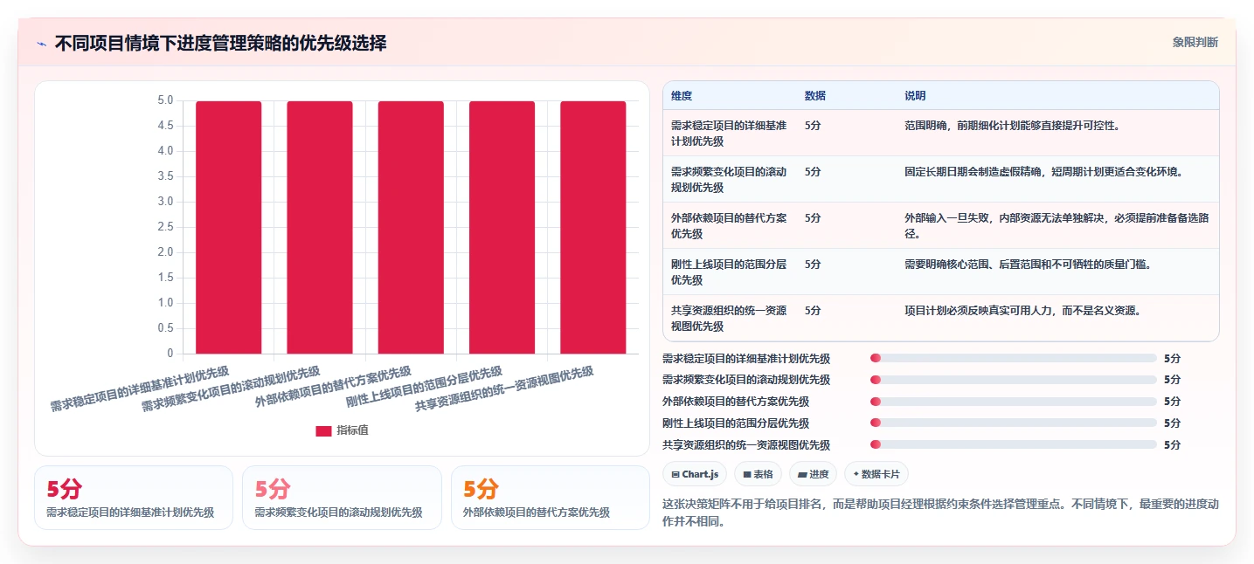
Task: Select table cell 外部依赖项目的替代方案优先级
Action: pos(729,225)
